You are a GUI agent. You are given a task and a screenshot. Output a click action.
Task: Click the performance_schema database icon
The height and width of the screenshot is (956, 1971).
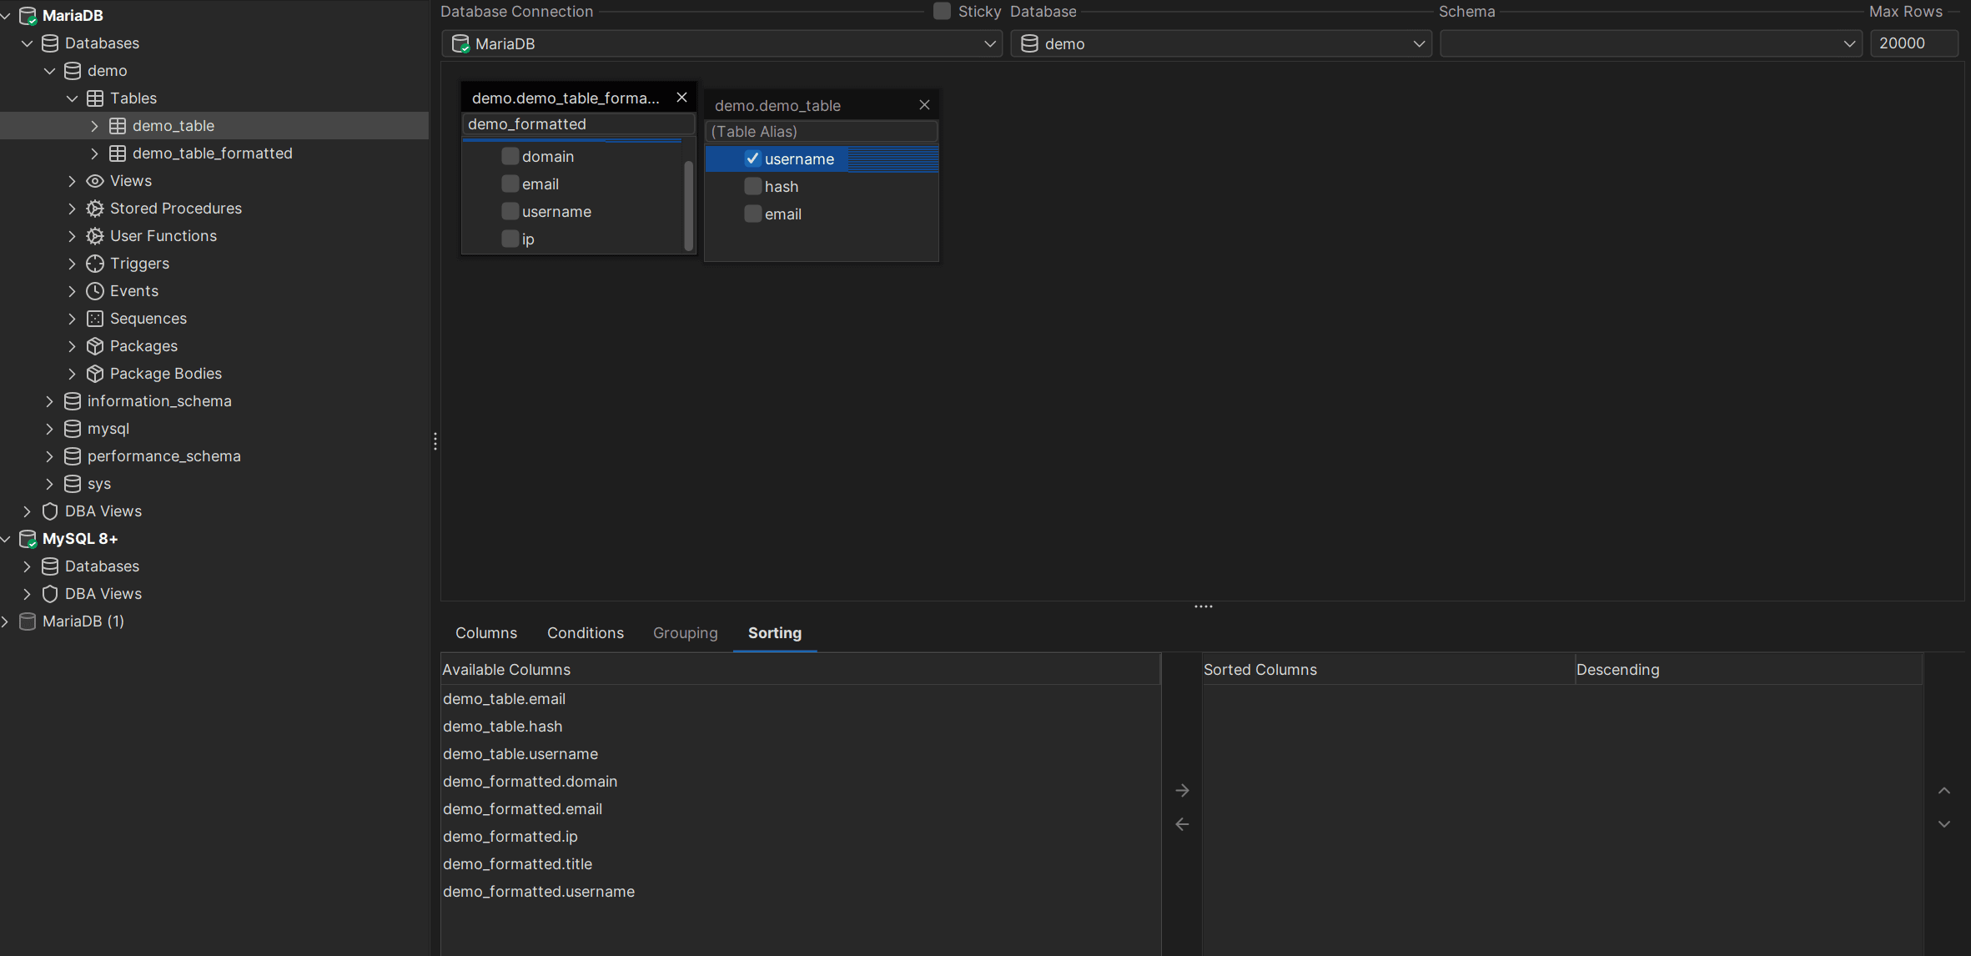tap(73, 456)
